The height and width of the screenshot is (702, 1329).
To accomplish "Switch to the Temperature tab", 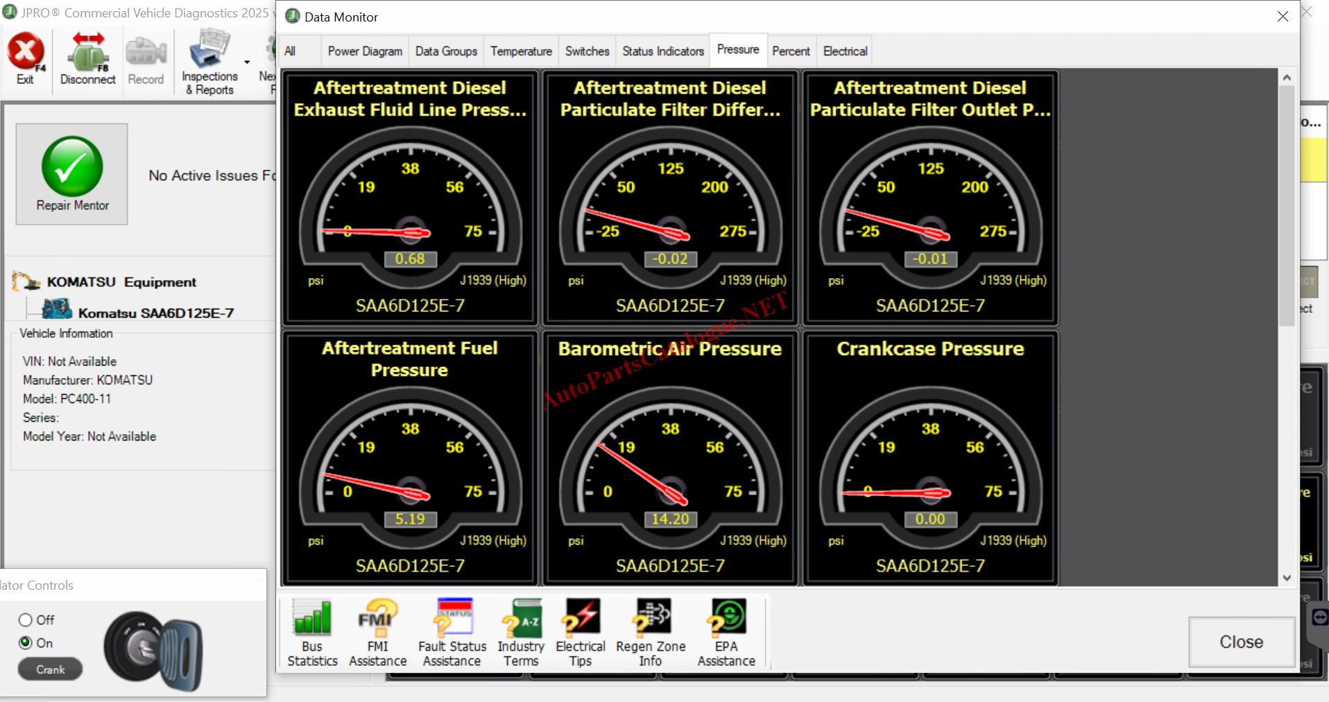I will tap(521, 51).
